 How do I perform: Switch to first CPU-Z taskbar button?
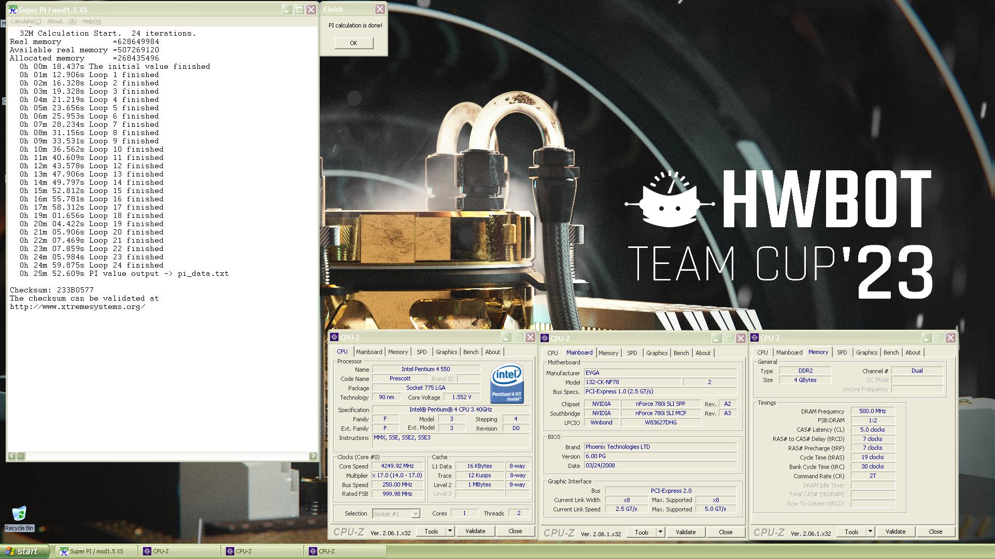[x=179, y=551]
